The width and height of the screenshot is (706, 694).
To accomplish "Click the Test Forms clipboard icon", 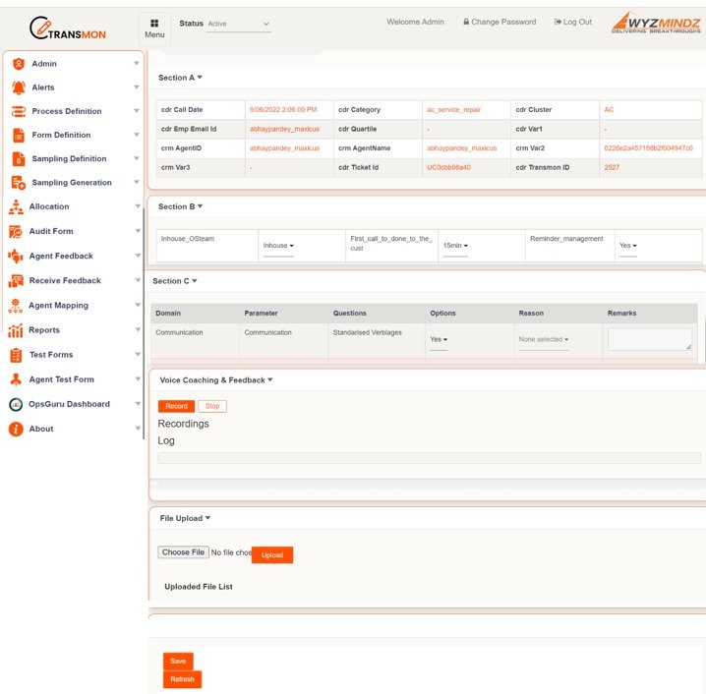I will [16, 355].
